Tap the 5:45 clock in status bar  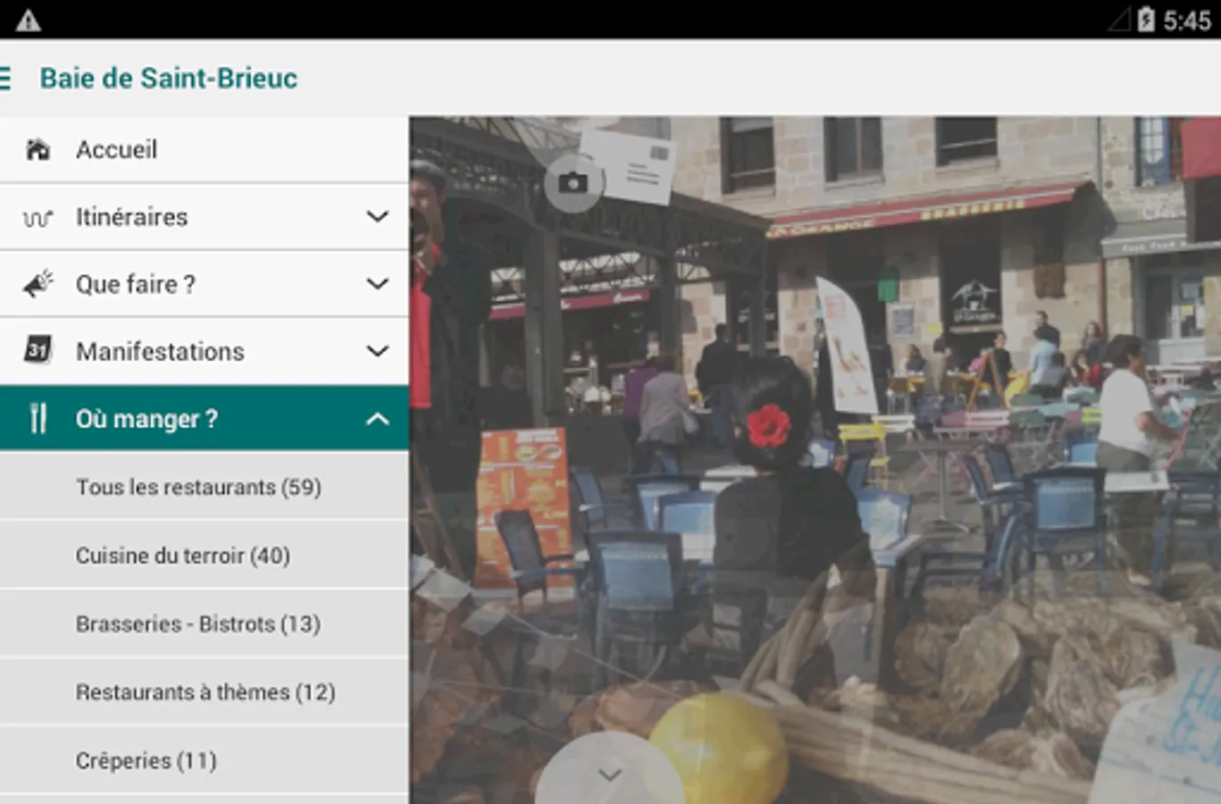1186,21
